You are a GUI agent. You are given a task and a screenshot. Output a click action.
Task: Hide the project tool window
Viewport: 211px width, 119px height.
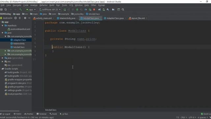[x=29, y=18]
